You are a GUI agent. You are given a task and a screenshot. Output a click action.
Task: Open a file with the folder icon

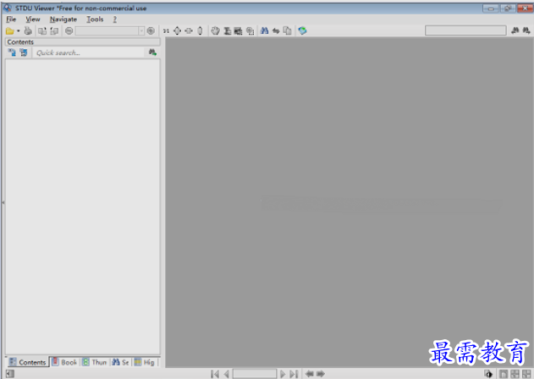(10, 31)
